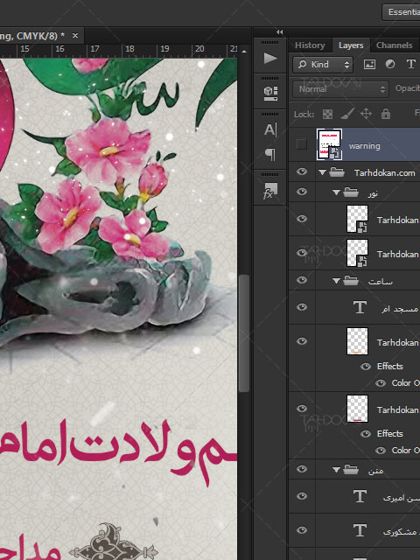420x560 pixels.
Task: Toggle second Effects visibility eye
Action: (366, 434)
